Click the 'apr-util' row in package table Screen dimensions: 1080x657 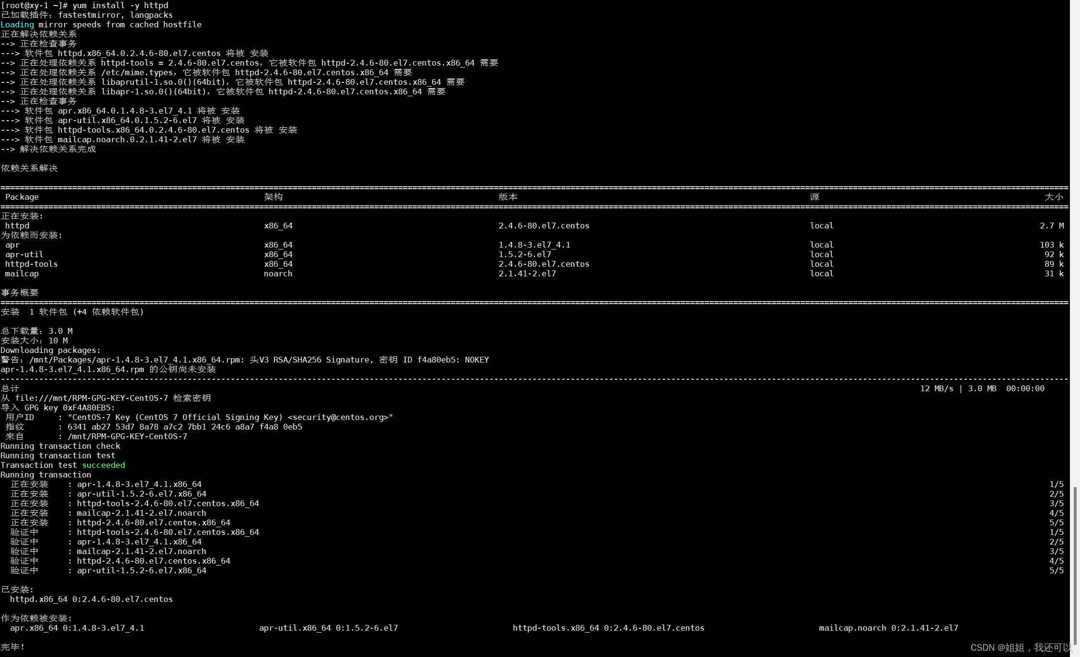pyautogui.click(x=534, y=254)
